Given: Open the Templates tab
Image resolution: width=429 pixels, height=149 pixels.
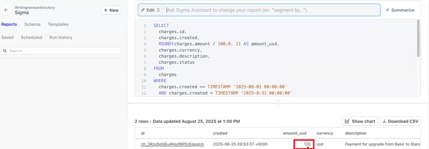Looking at the screenshot, I should click(58, 24).
